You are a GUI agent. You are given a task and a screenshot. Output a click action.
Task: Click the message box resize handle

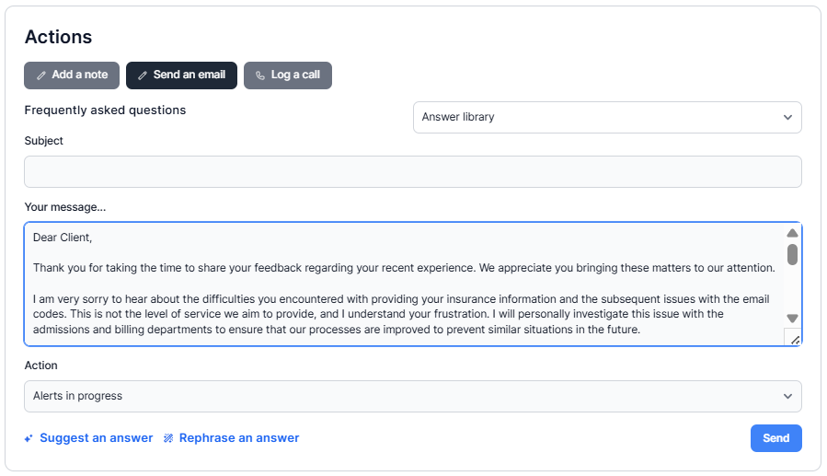click(x=794, y=339)
